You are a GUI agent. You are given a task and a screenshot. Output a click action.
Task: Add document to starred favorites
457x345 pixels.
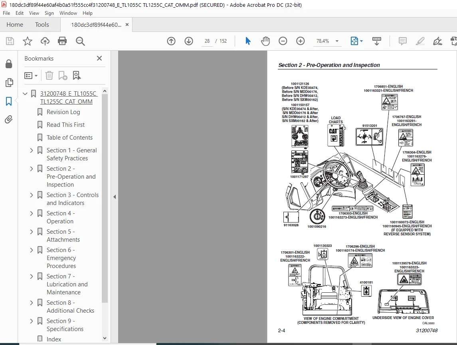point(28,41)
